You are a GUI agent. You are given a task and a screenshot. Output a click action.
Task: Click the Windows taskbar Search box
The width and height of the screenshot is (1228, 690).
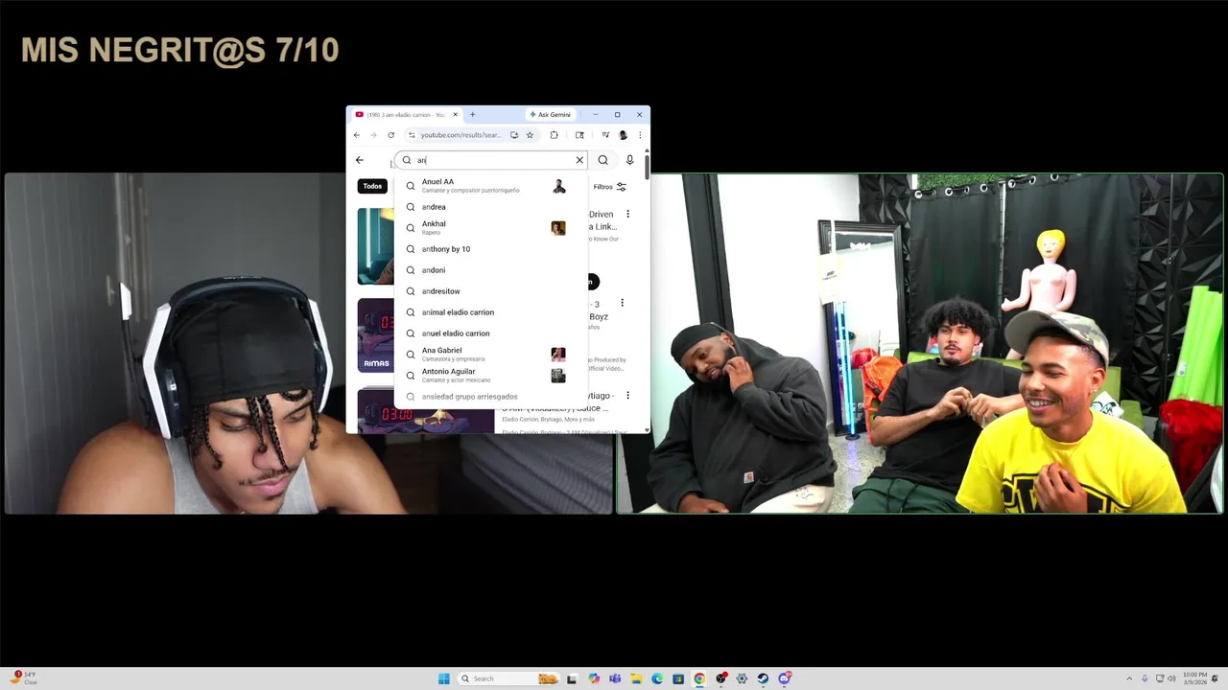tap(508, 678)
